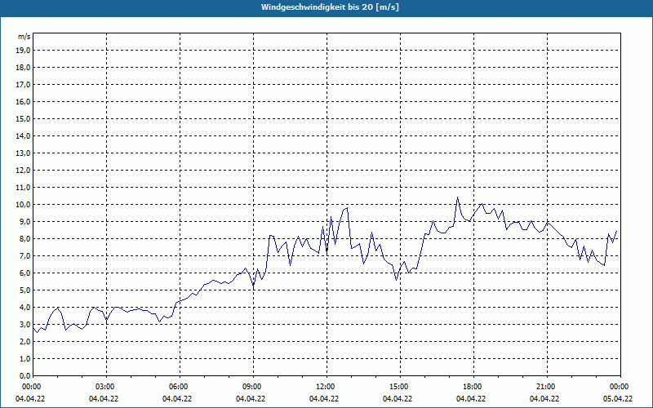Click the m/s unit label on y-axis
Screen dimensions: 653x408
tap(24, 37)
